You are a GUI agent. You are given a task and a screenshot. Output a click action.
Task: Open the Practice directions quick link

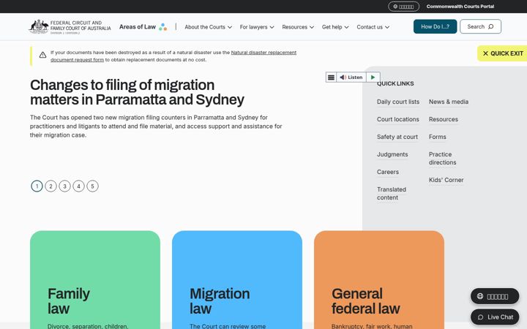(442, 159)
